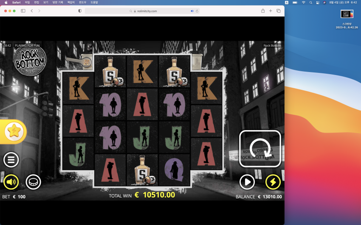Open the 보기 menu
The image size is (361, 225).
46,2
